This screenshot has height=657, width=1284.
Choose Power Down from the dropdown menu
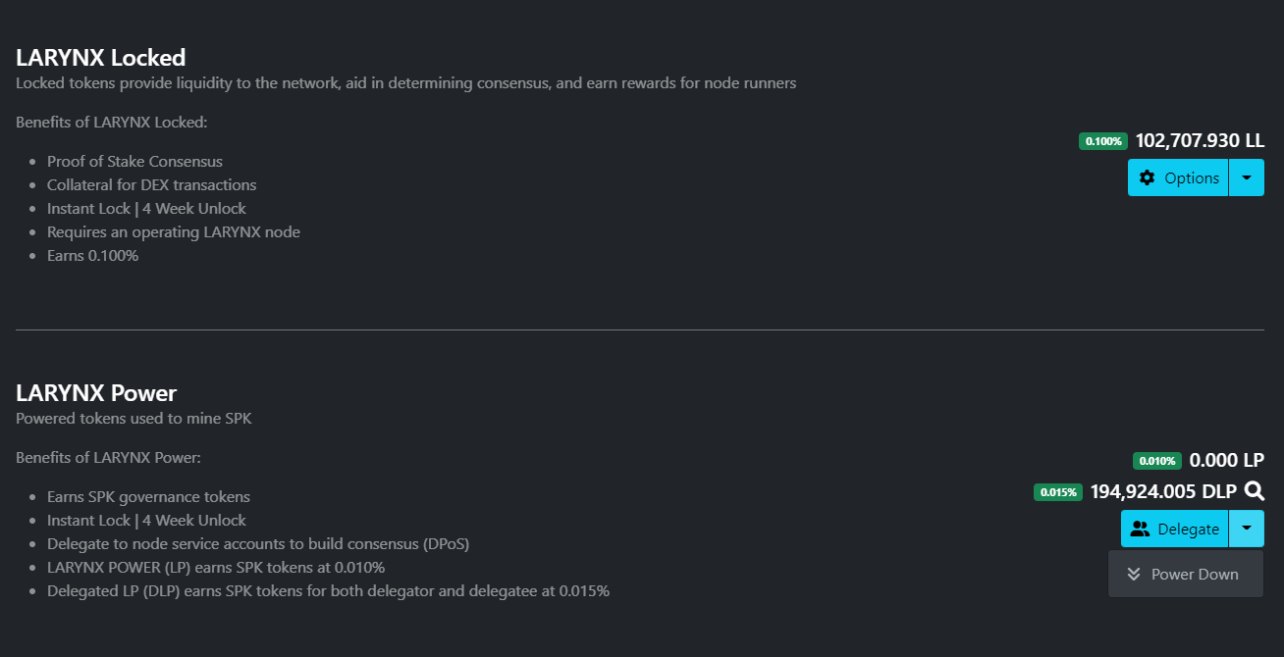[x=1186, y=574]
